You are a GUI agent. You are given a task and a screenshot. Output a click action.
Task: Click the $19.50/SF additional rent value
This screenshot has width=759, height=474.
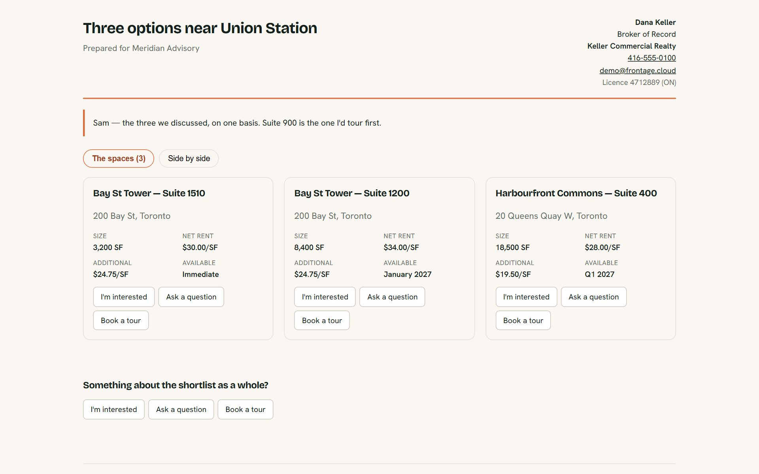coord(513,274)
